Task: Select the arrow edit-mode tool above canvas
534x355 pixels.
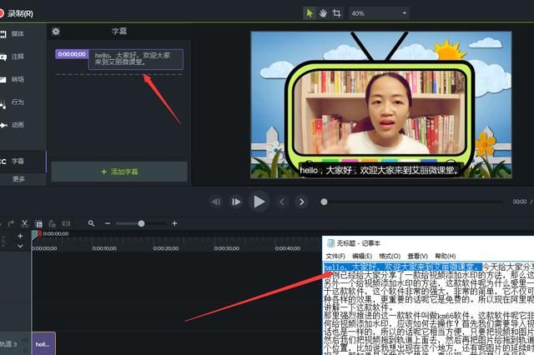Action: [310, 13]
